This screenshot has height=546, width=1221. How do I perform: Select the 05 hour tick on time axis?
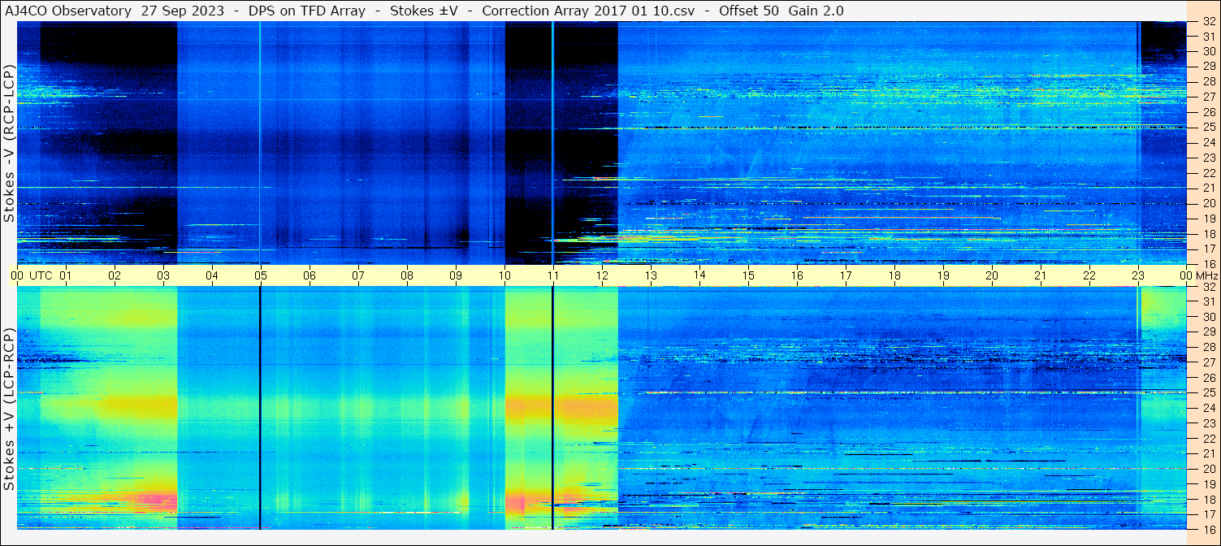[x=261, y=276]
